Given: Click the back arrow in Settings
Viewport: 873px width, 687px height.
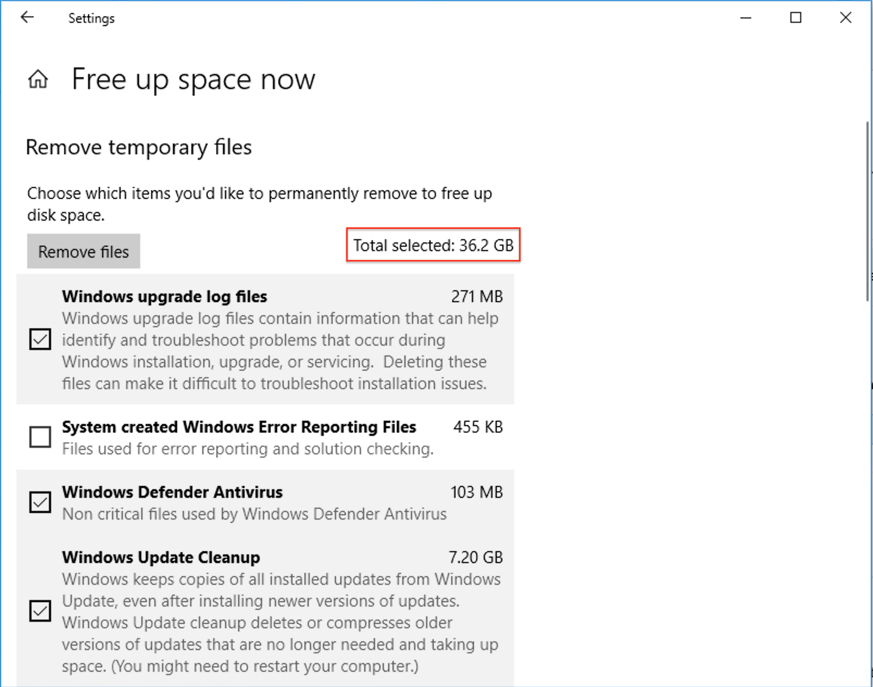Looking at the screenshot, I should (x=27, y=18).
